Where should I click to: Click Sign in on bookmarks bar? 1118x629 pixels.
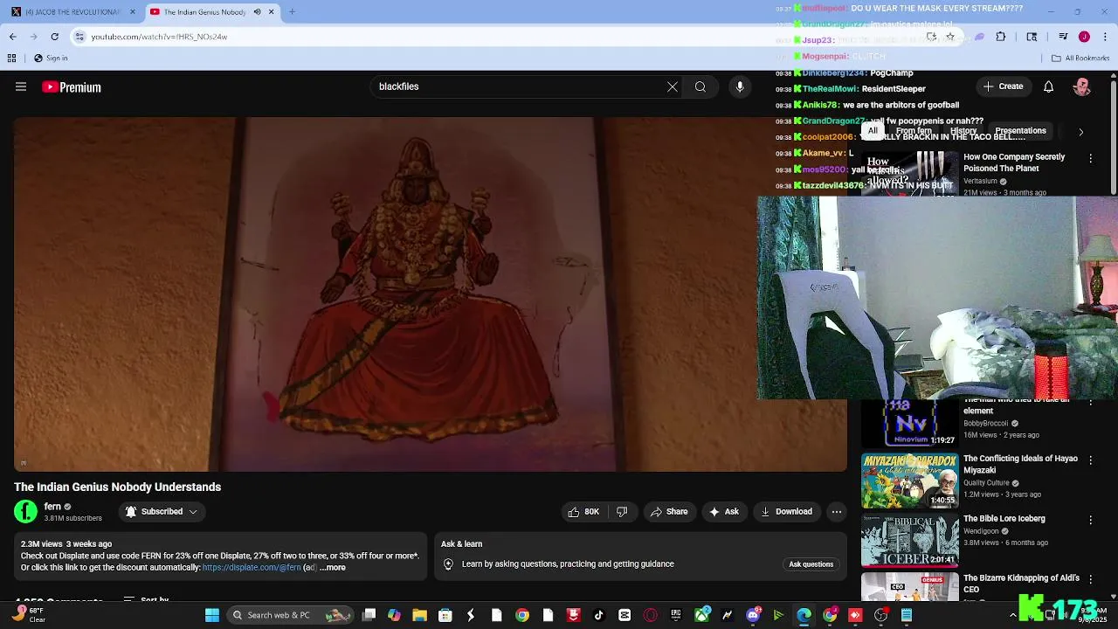click(51, 59)
